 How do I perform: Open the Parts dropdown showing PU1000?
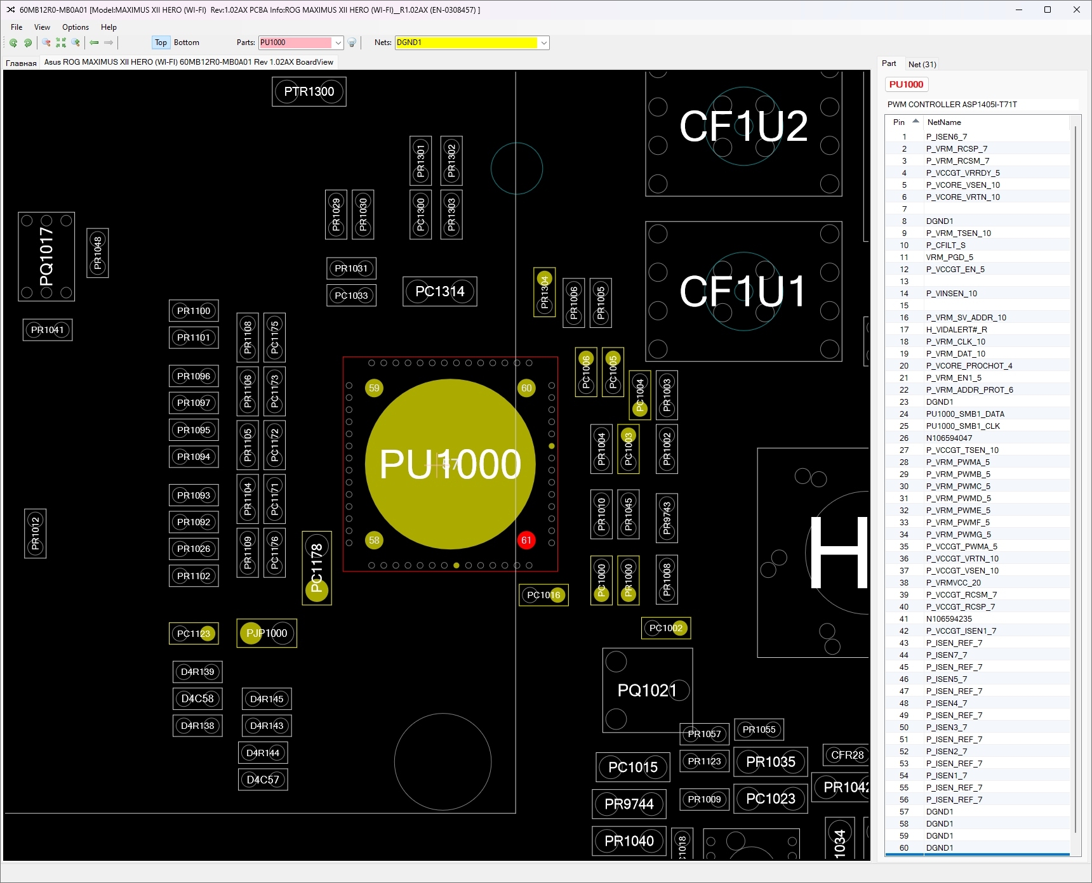(x=338, y=43)
